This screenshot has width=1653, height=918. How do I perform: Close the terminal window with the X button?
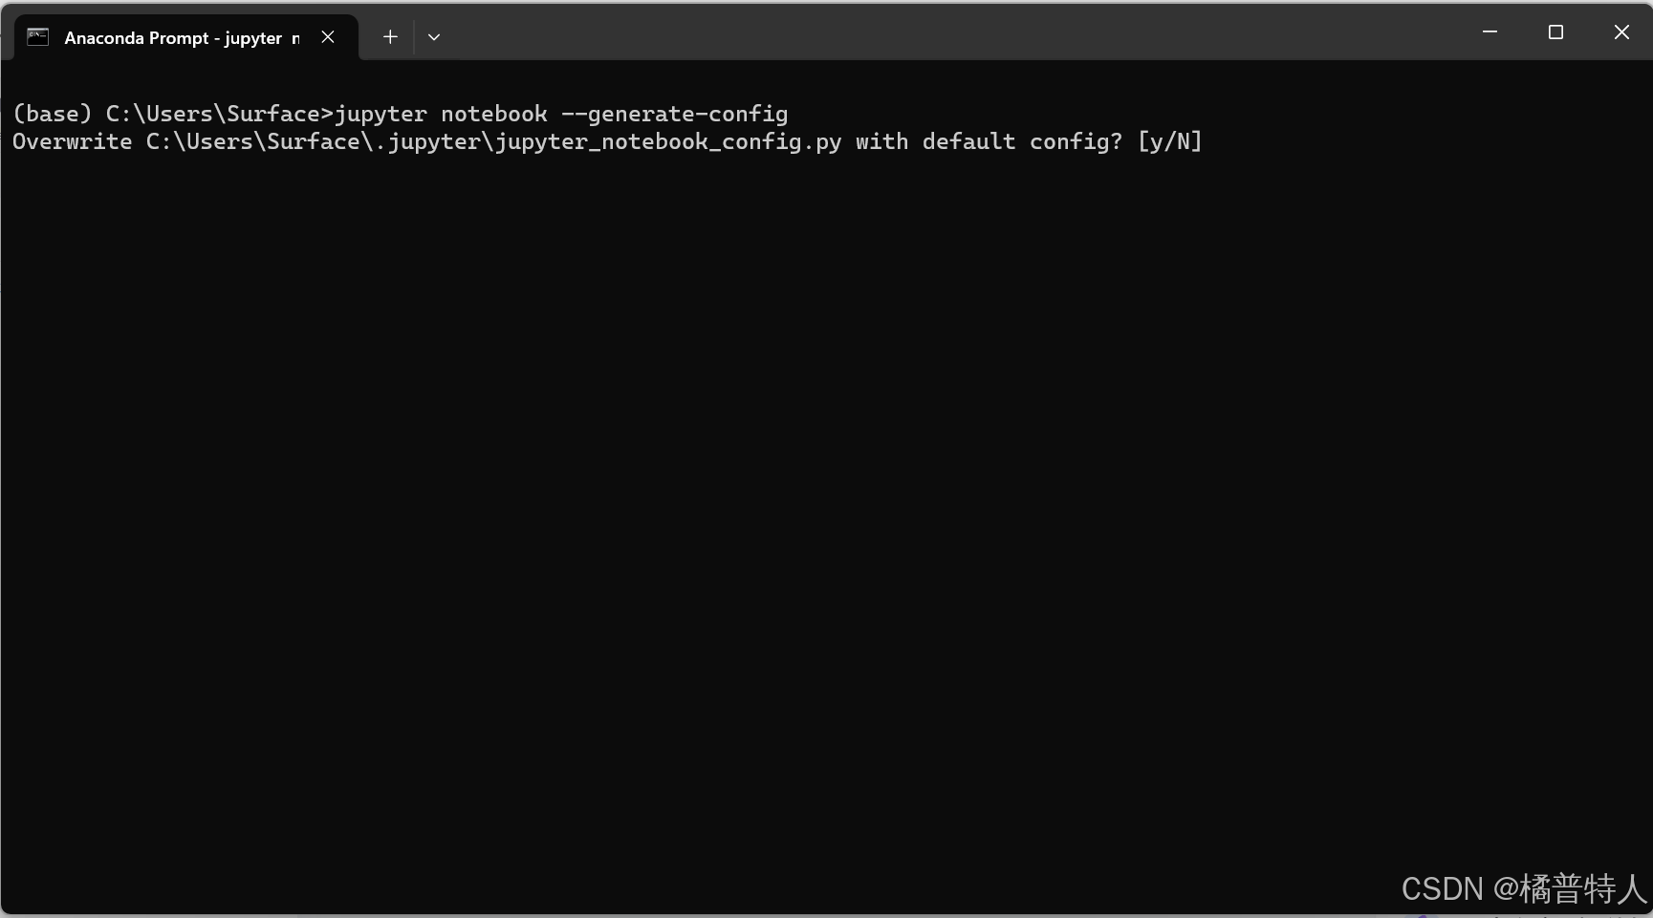pos(1621,32)
